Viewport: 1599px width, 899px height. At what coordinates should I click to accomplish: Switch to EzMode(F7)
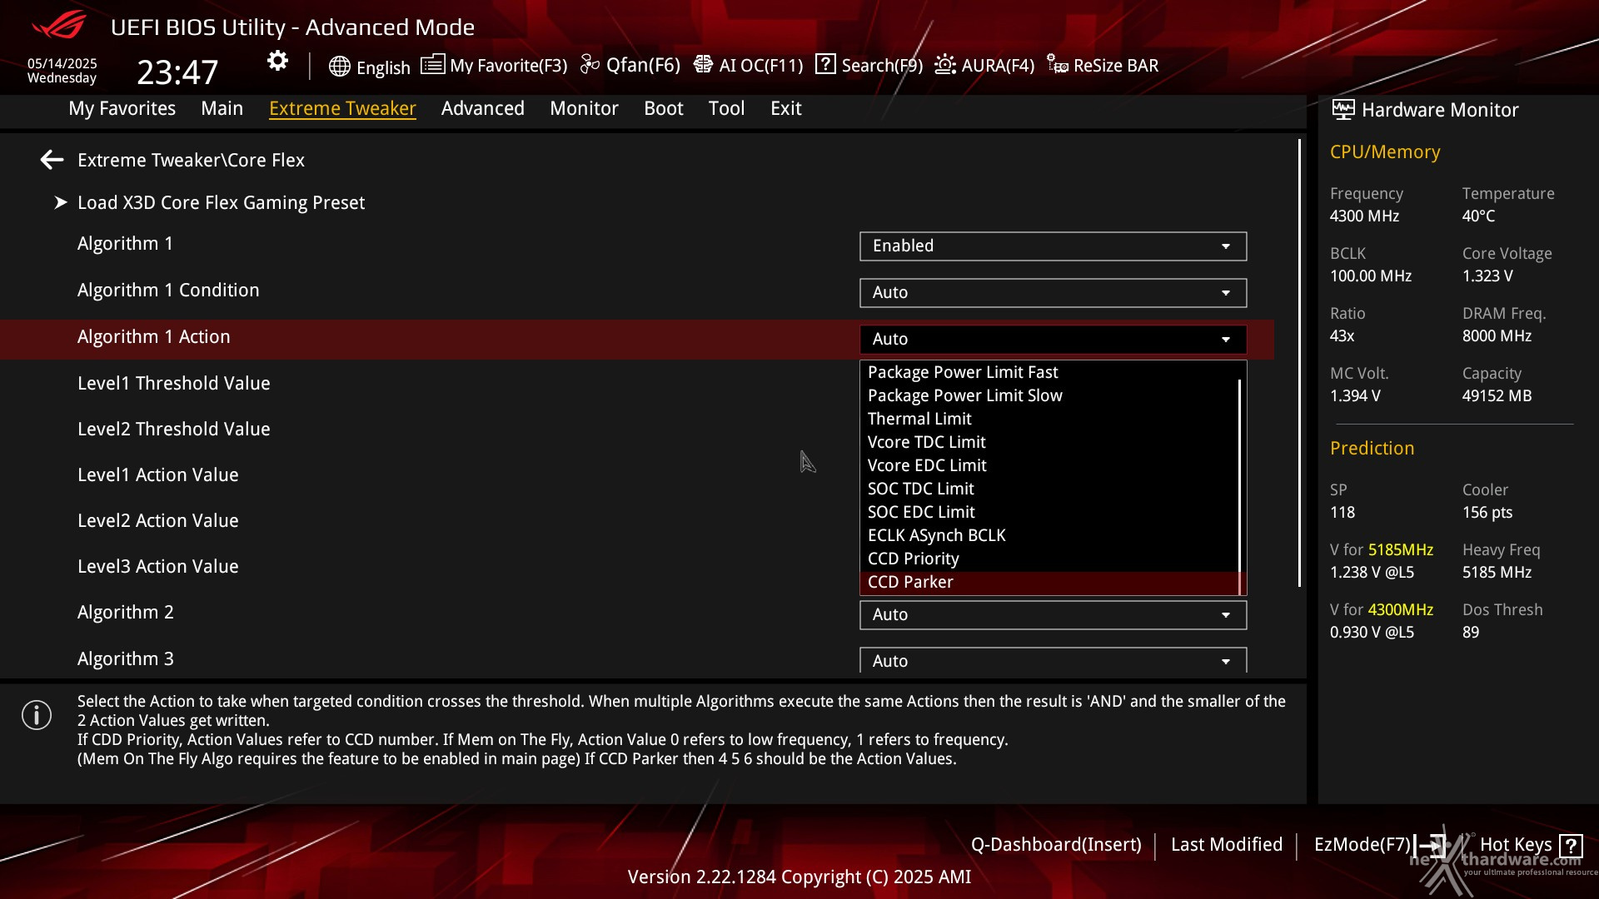1362,845
